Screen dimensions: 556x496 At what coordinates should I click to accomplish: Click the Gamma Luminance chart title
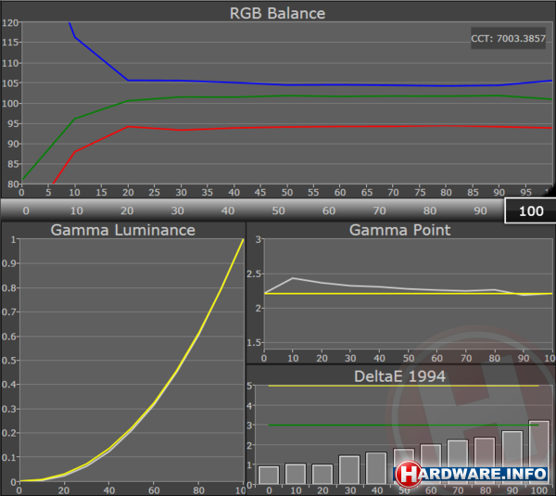pos(122,230)
